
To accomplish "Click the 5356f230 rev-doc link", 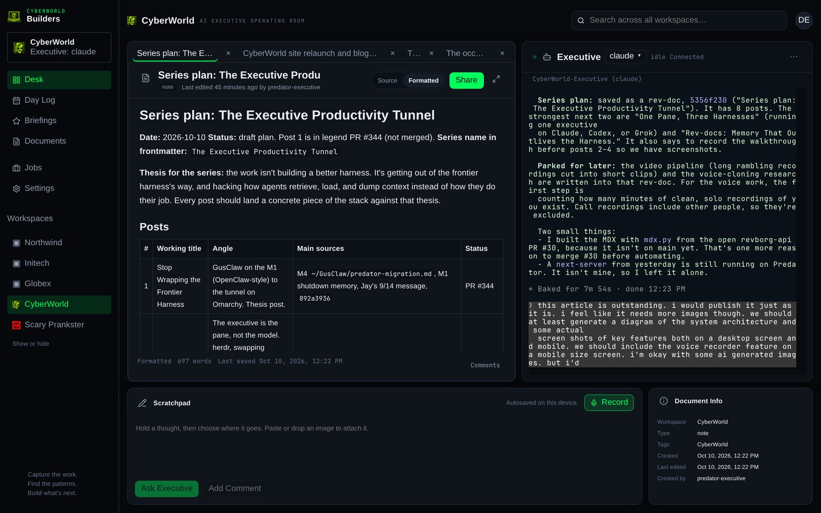I will click(708, 101).
